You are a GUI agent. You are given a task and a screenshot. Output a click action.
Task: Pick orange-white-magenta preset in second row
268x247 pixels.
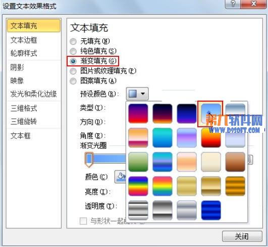pos(138,138)
